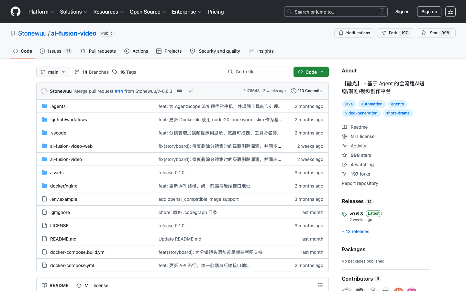Image resolution: width=466 pixels, height=291 pixels.
Task: View the 110 Commits history
Action: pos(306,91)
